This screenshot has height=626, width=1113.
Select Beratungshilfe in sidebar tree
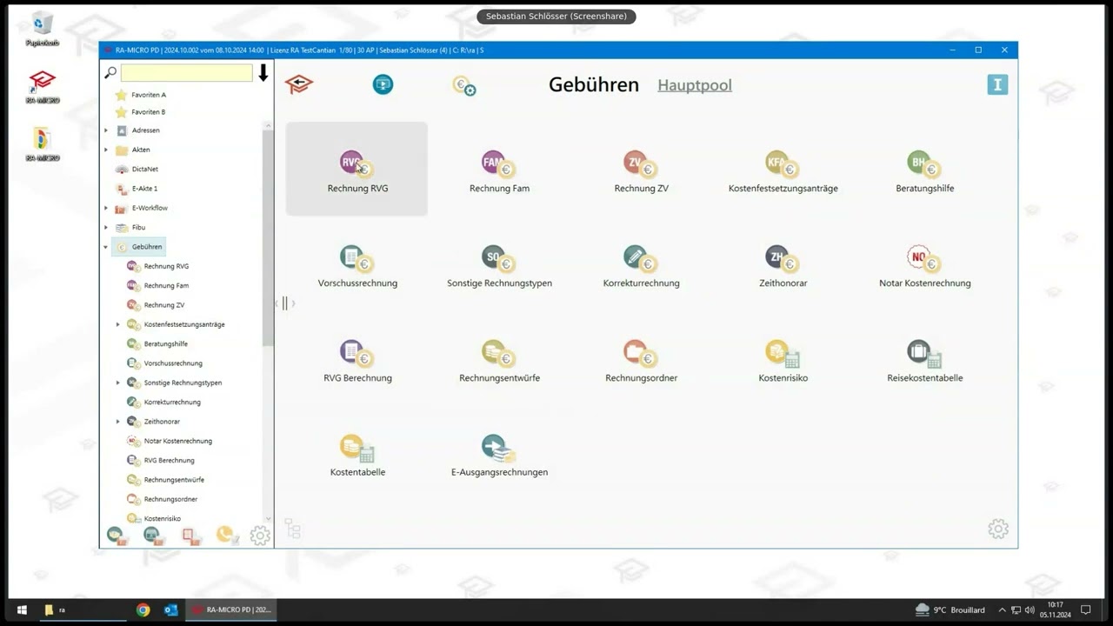[165, 344]
